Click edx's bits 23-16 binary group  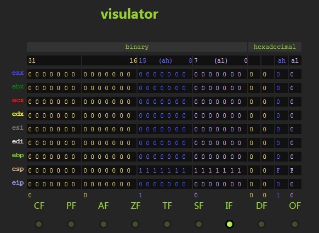(x=109, y=115)
